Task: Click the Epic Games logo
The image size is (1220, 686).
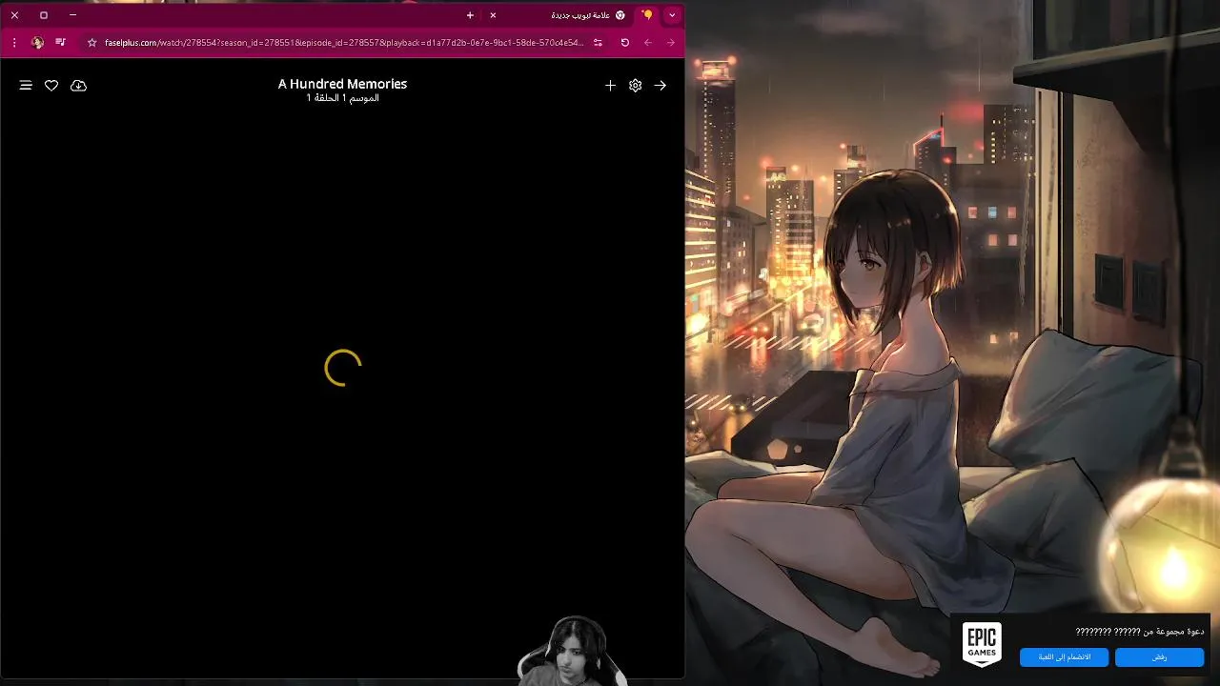Action: (982, 644)
